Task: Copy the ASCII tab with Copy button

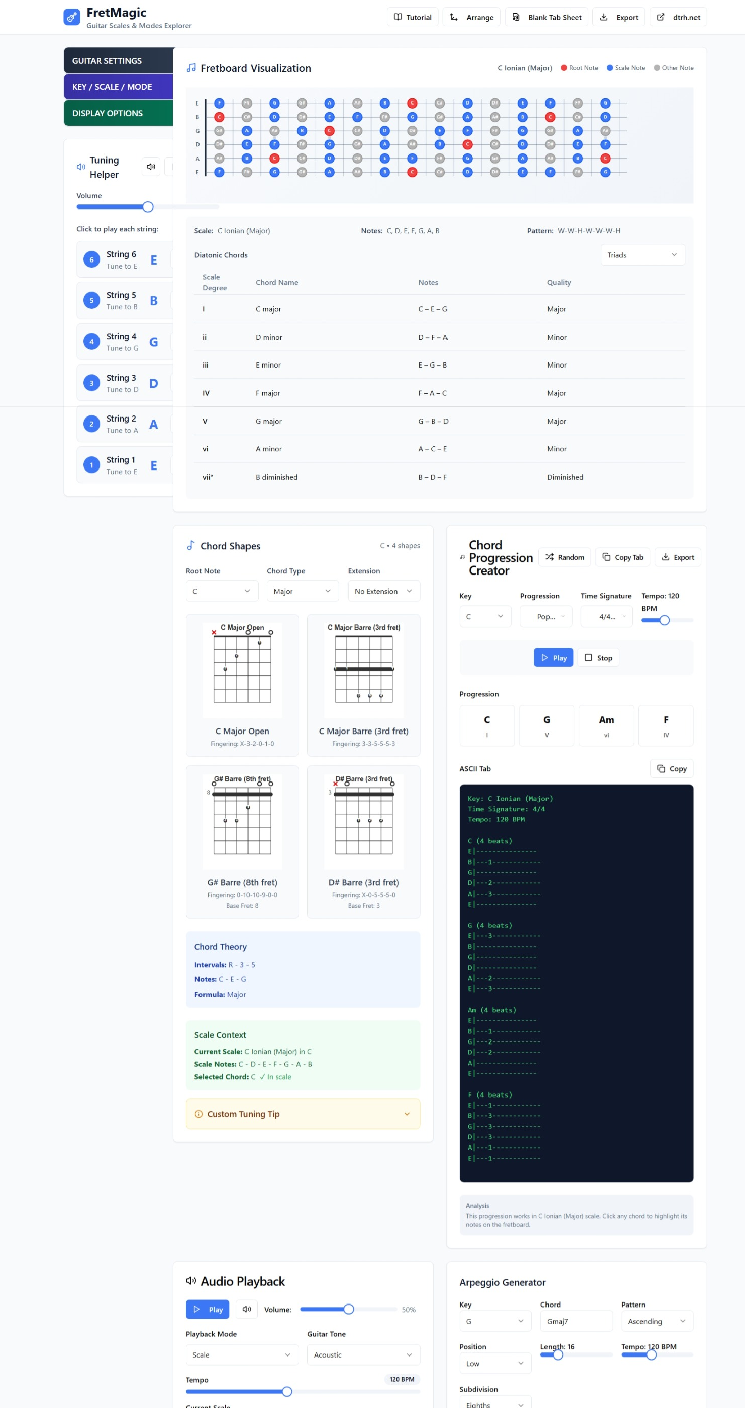Action: tap(671, 768)
